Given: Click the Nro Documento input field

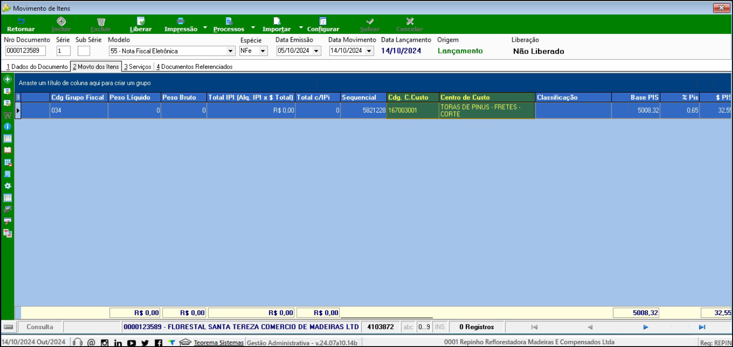Looking at the screenshot, I should tap(26, 51).
